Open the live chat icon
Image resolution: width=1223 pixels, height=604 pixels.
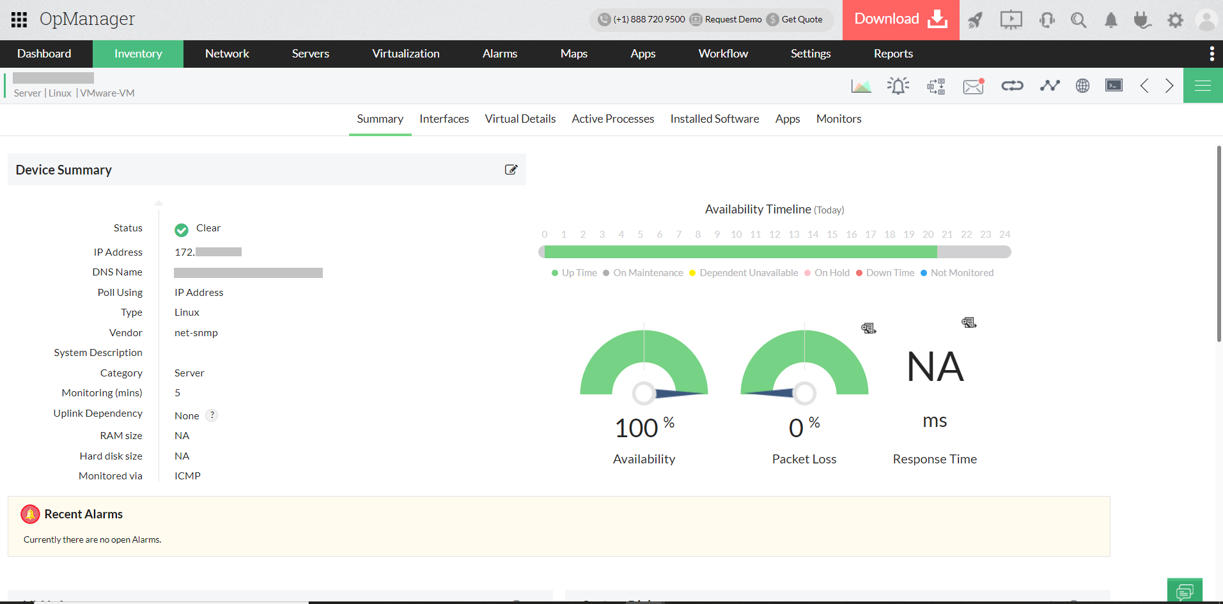click(1185, 591)
